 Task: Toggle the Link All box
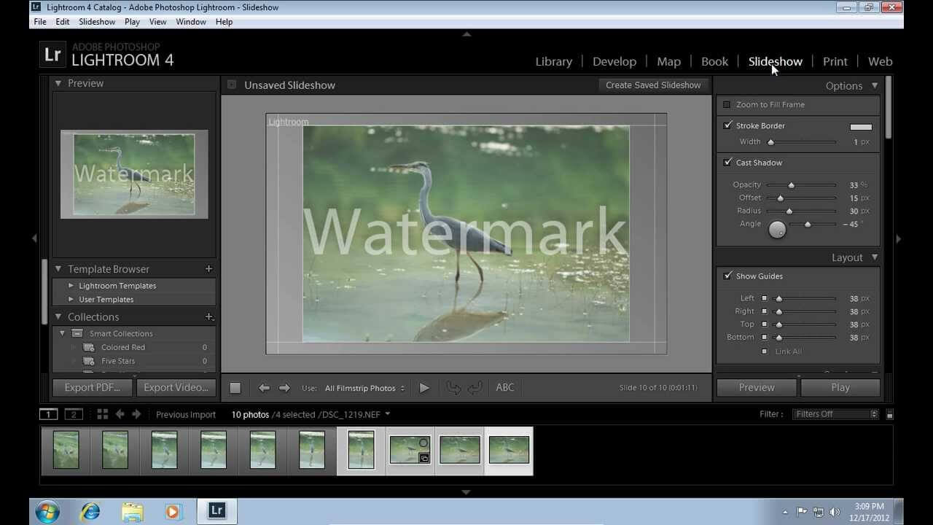click(764, 351)
